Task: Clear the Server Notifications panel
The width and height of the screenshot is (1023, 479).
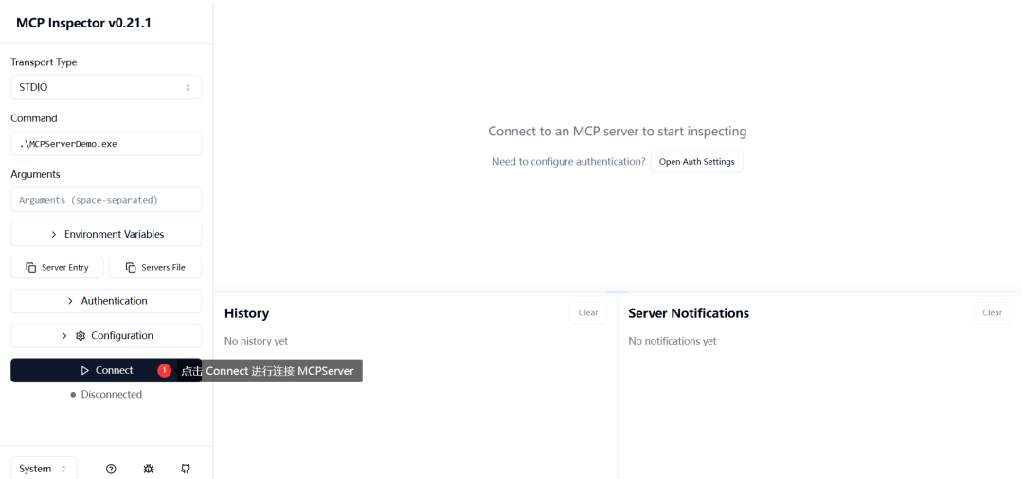Action: pyautogui.click(x=993, y=312)
